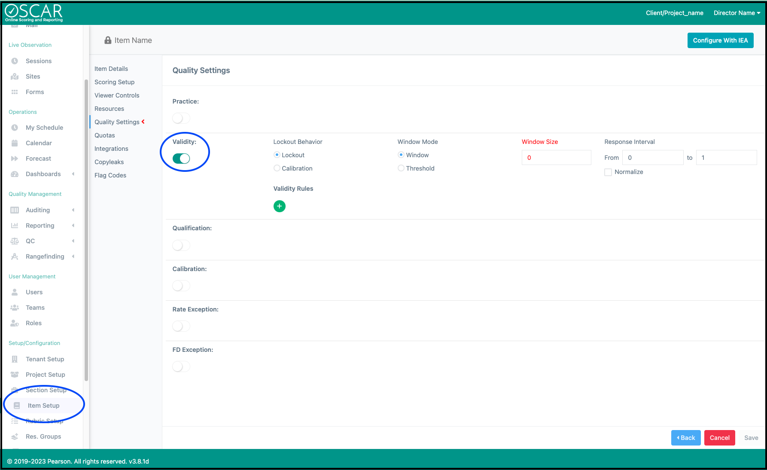Click the Window Size input field
Image resolution: width=767 pixels, height=470 pixels.
point(556,158)
